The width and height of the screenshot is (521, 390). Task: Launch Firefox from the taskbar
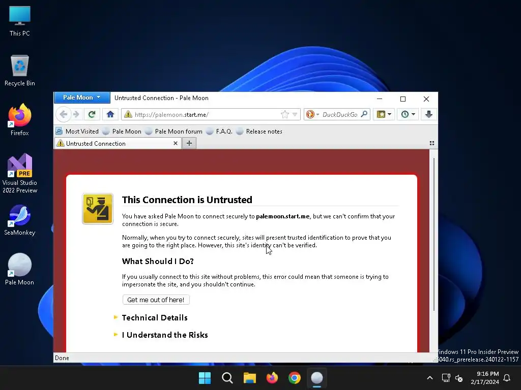point(272,378)
